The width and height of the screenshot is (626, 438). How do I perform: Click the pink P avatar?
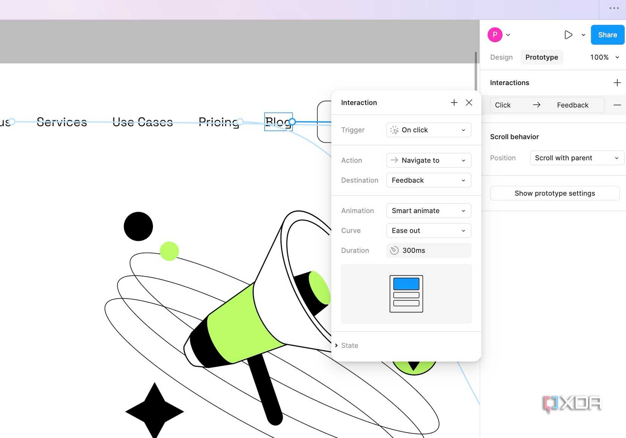click(495, 35)
